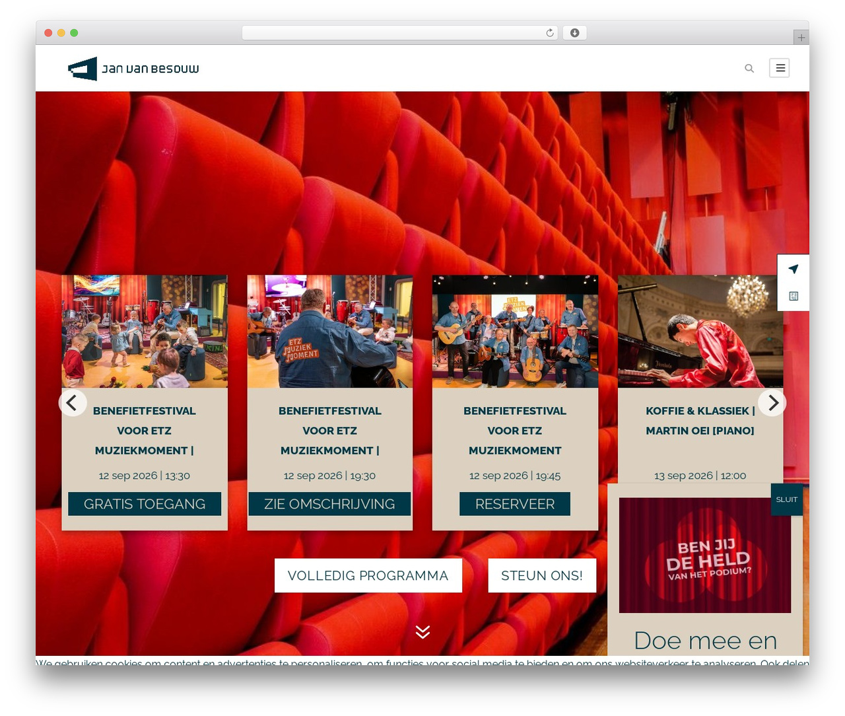This screenshot has height=716, width=845.
Task: Click the STEUN ONS! button
Action: 542,575
